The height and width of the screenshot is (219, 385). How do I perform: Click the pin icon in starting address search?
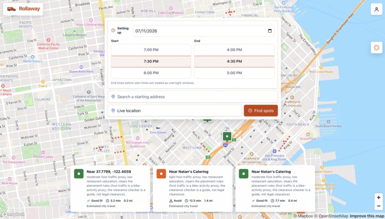point(113,97)
